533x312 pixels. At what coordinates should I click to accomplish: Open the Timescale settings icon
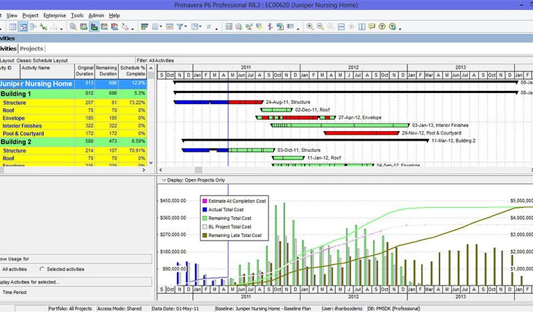[x=169, y=26]
